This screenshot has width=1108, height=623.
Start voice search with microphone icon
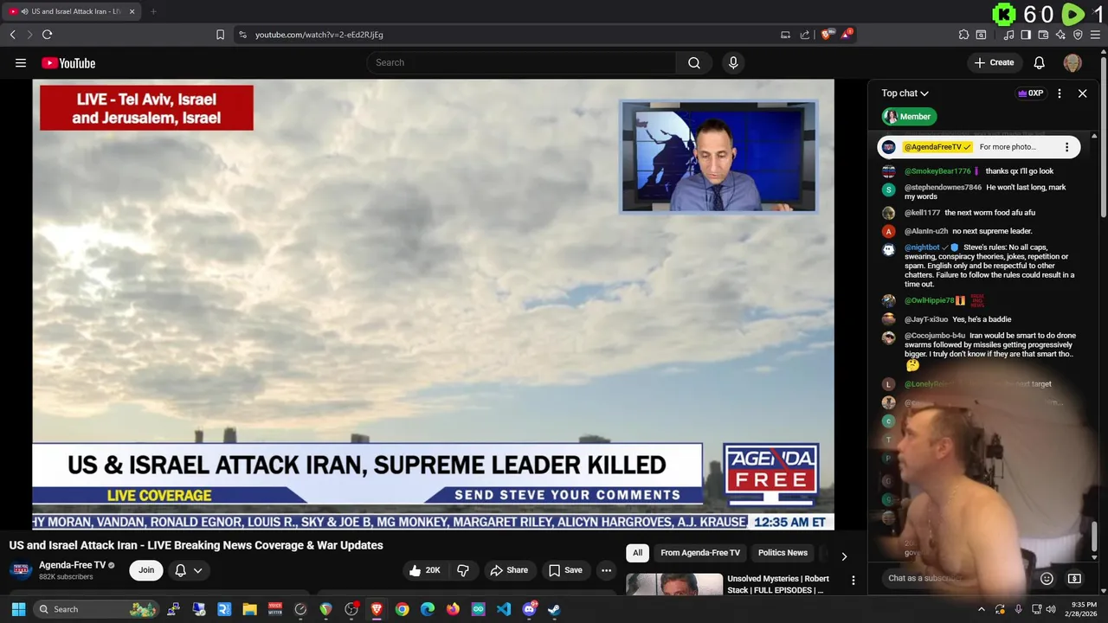[733, 62]
